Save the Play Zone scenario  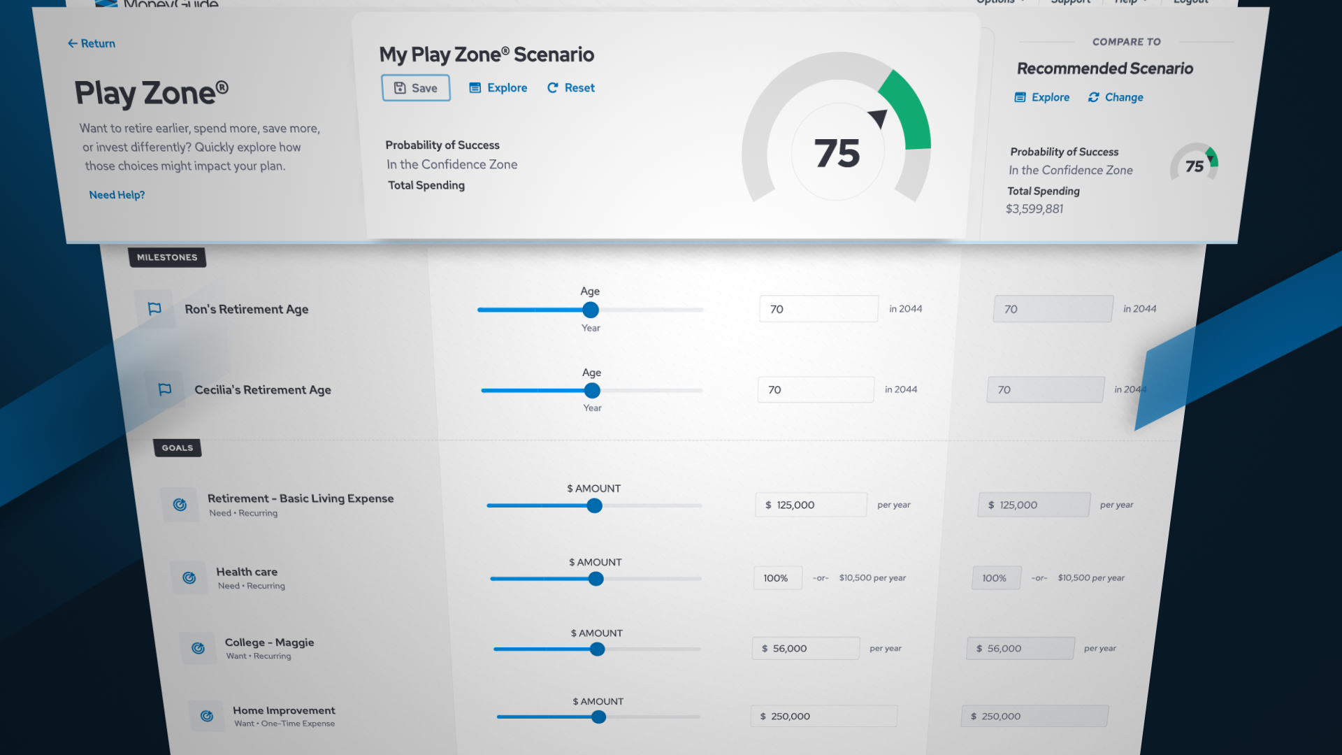[416, 88]
